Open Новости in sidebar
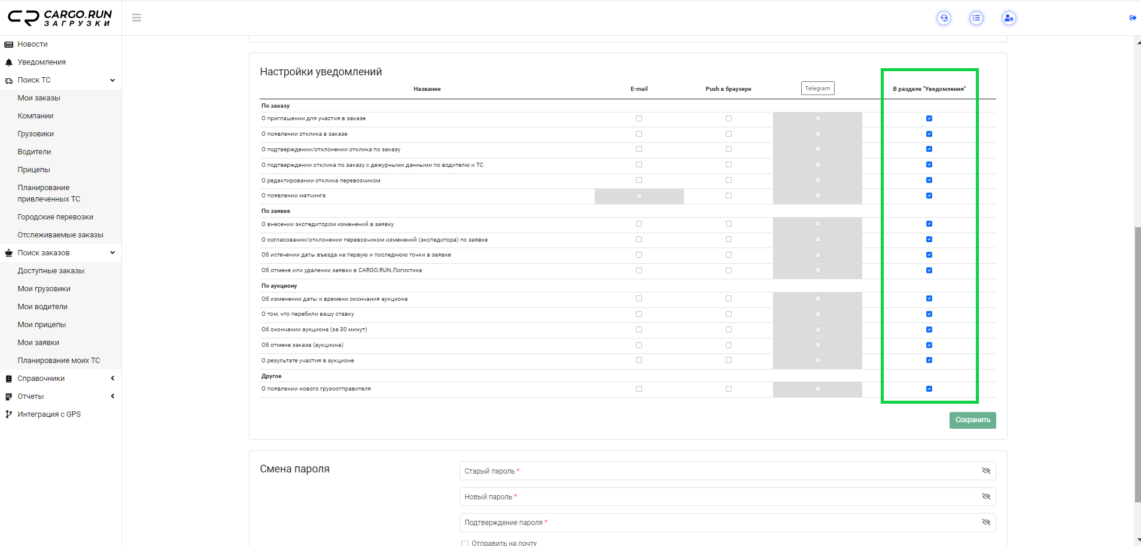 pyautogui.click(x=32, y=44)
